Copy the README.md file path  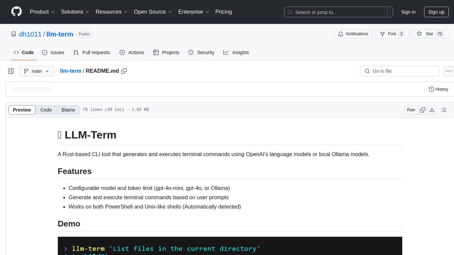click(x=124, y=71)
